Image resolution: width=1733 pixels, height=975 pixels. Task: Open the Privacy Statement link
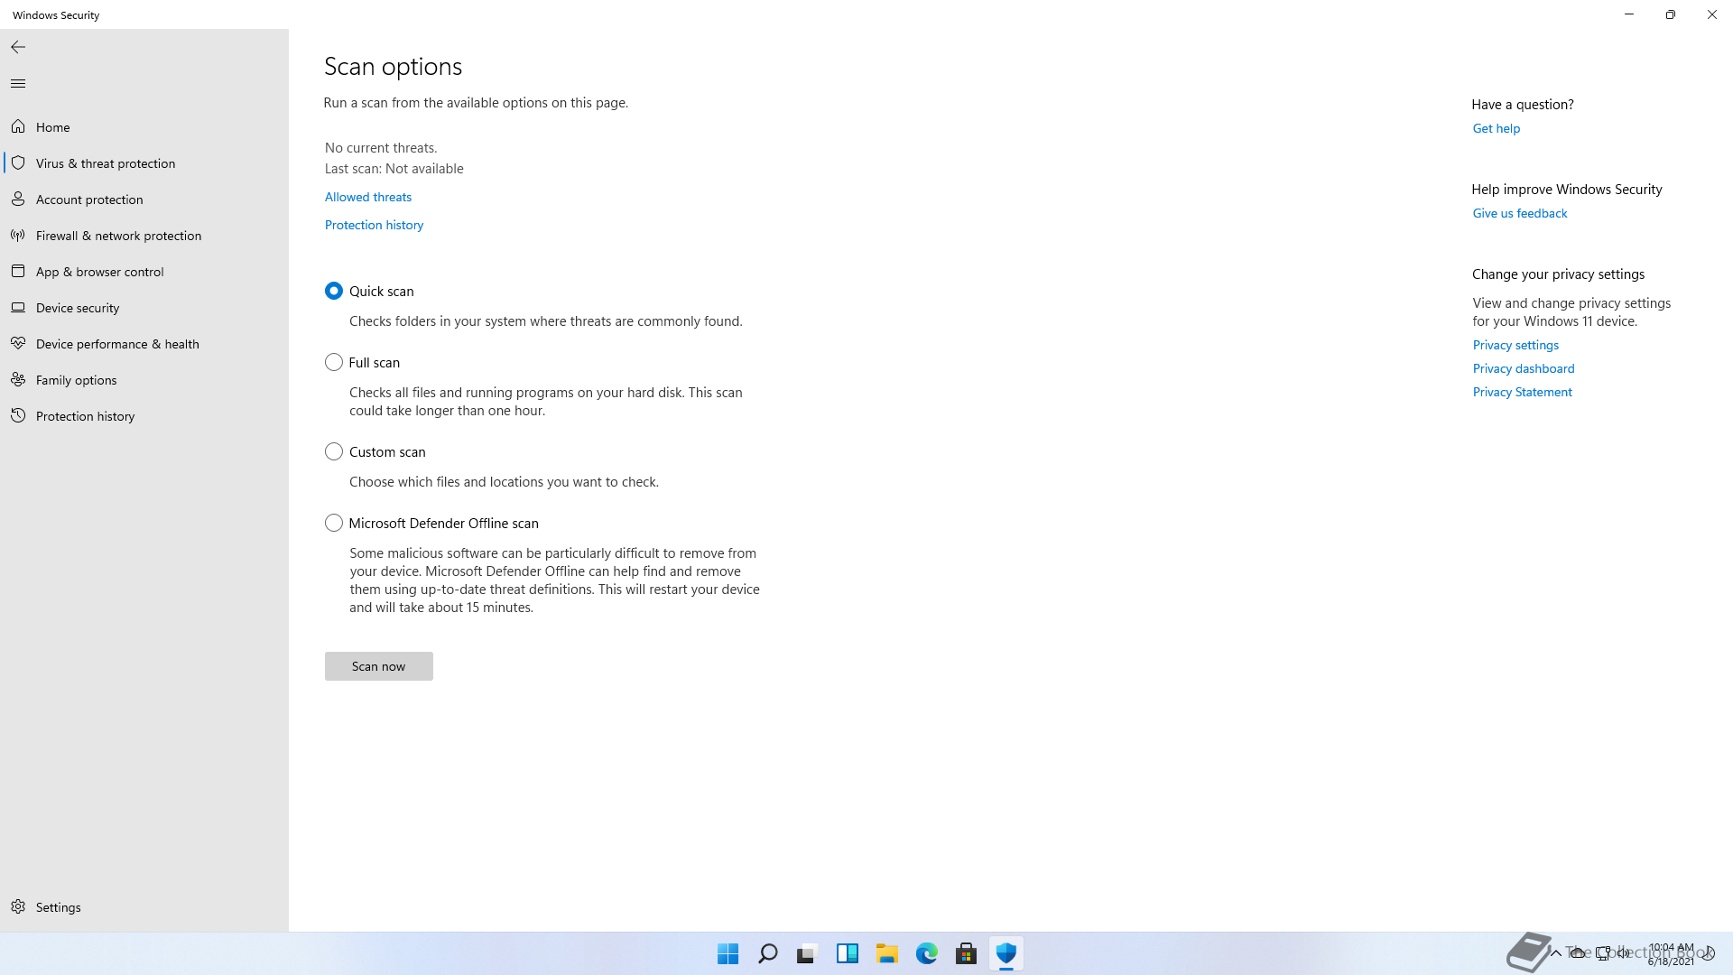coord(1523,392)
